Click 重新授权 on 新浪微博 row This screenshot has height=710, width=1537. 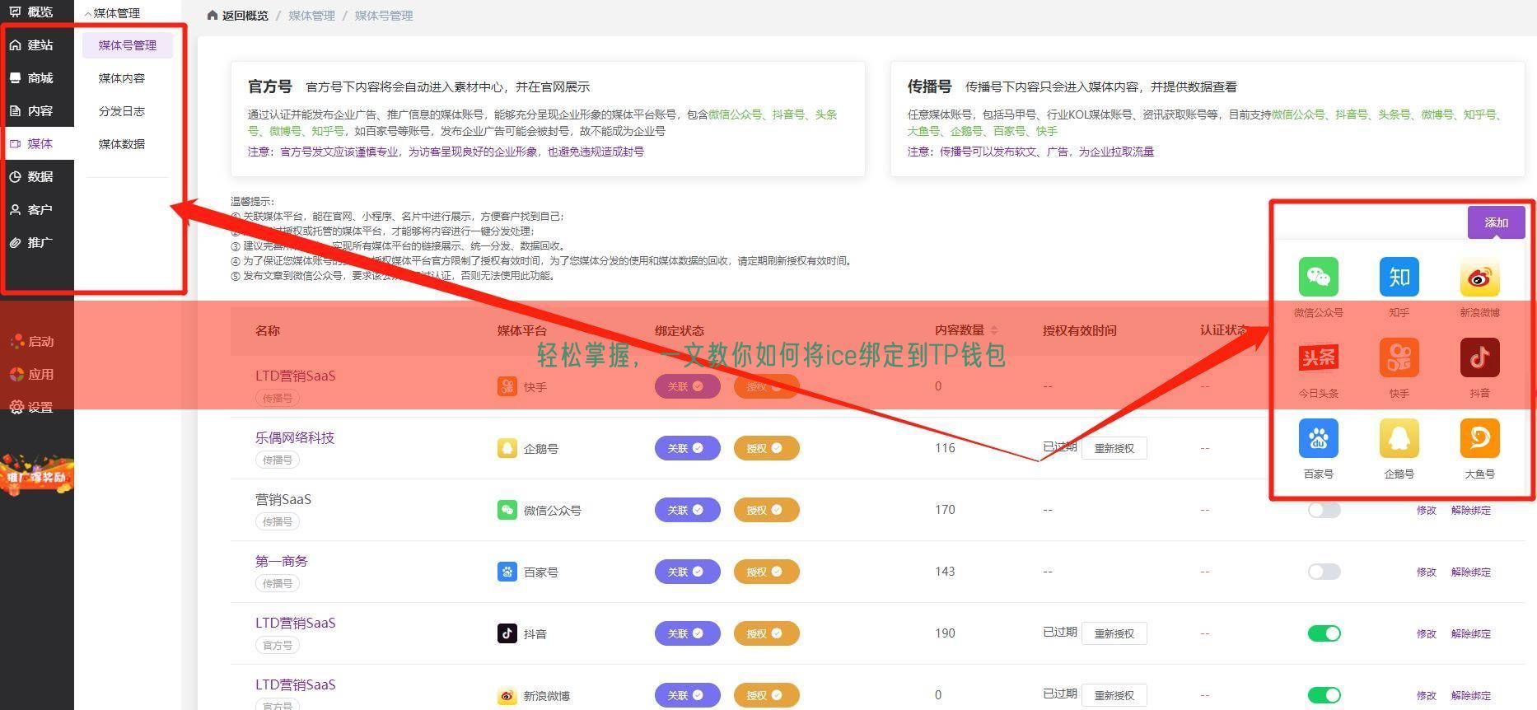(x=1114, y=695)
